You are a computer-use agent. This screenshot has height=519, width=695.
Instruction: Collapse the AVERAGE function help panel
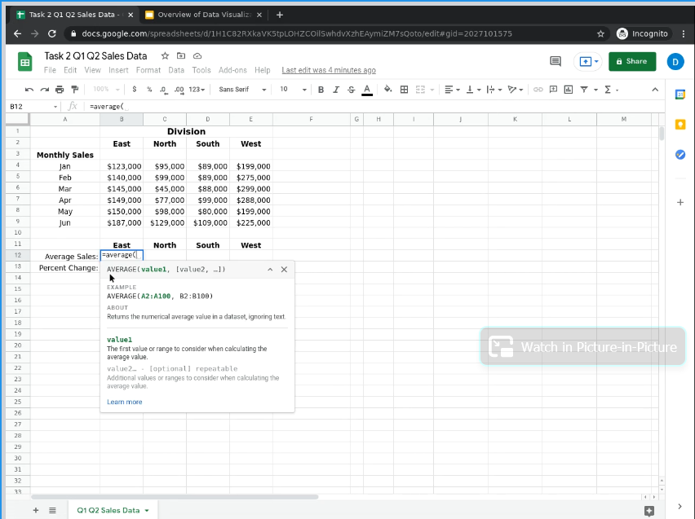(270, 270)
